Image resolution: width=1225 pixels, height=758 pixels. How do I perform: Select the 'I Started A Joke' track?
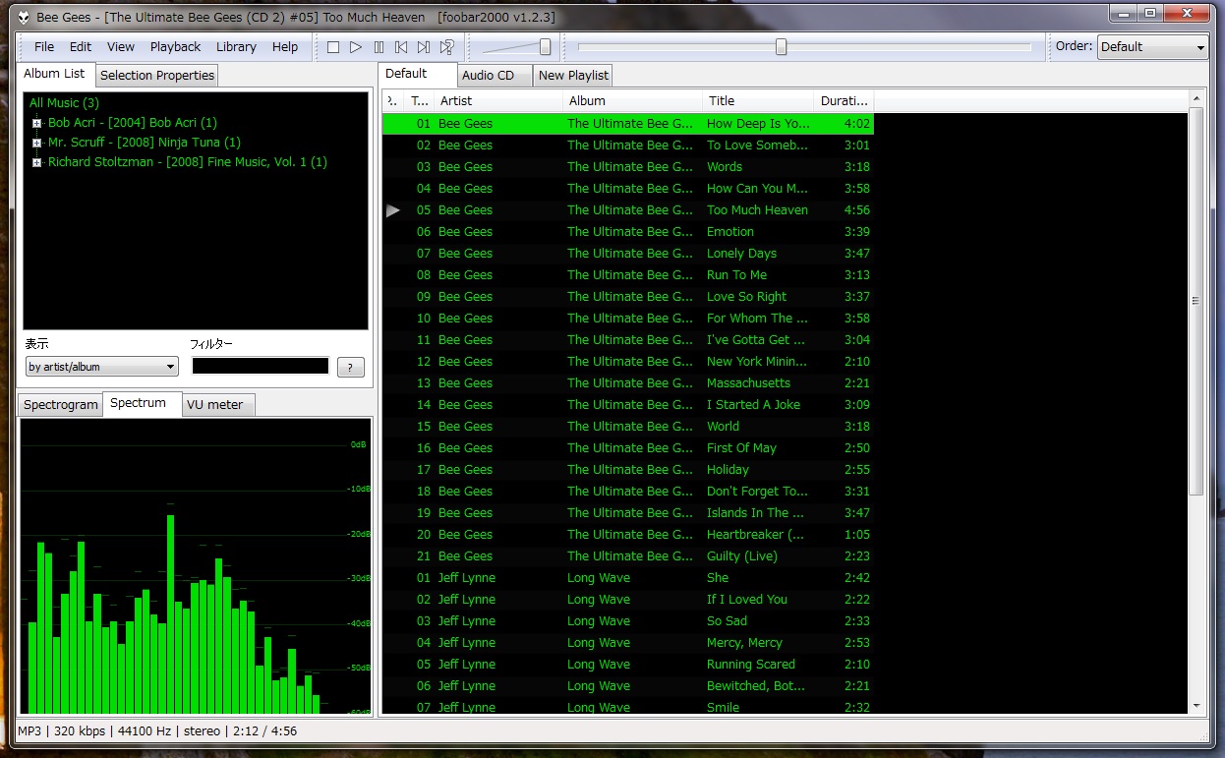(627, 405)
